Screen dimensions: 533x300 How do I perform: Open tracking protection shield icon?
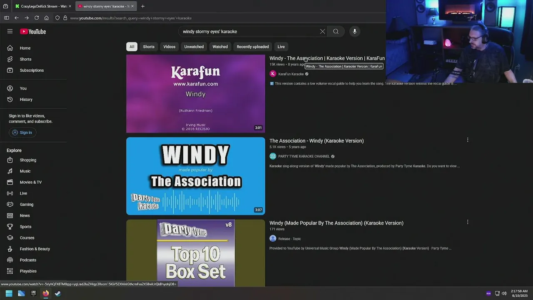point(57,18)
